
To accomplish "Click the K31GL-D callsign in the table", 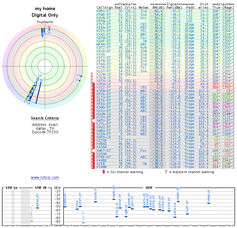I will click(x=104, y=77).
